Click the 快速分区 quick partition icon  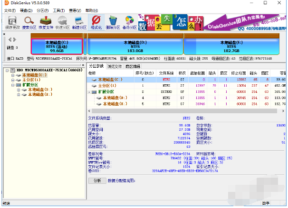click(x=63, y=23)
